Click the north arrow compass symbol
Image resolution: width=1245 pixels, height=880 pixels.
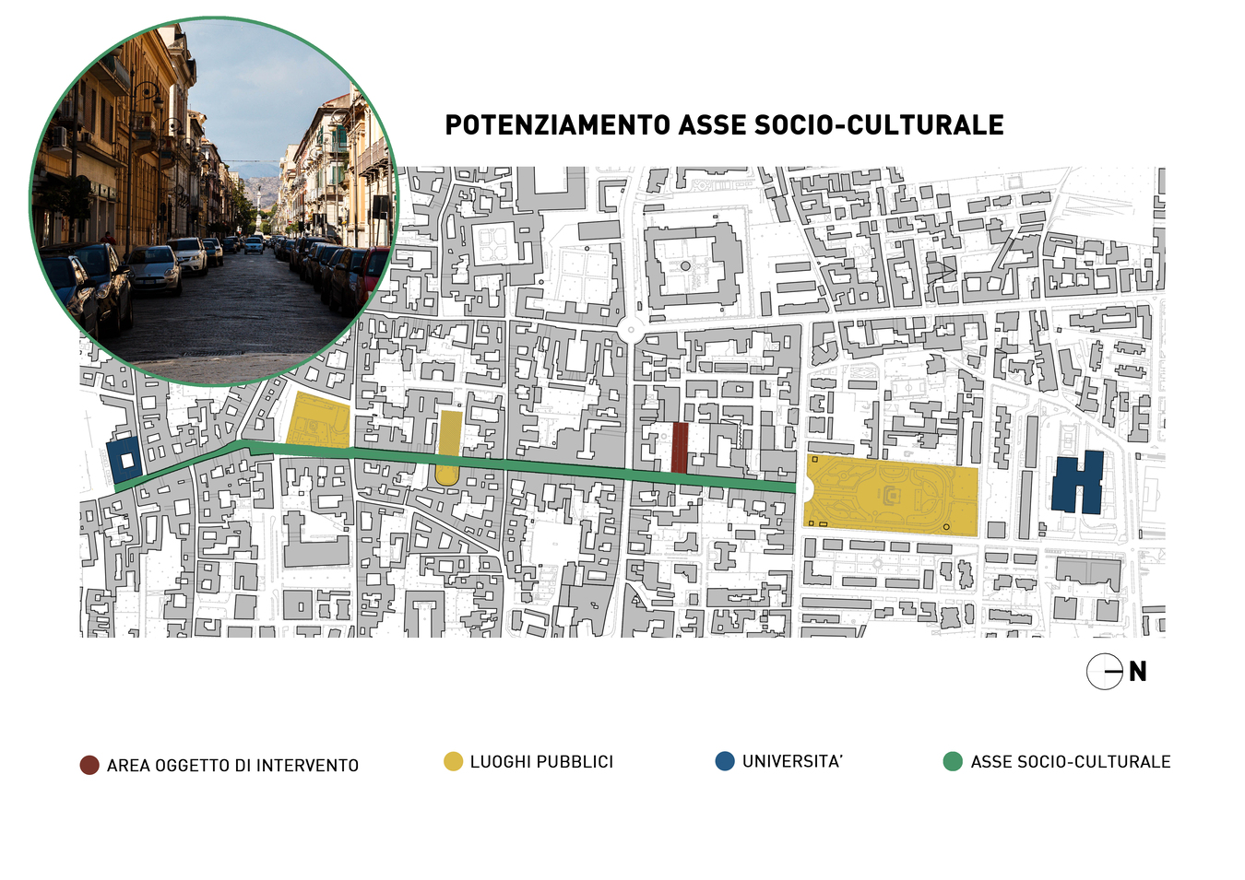point(1104,672)
